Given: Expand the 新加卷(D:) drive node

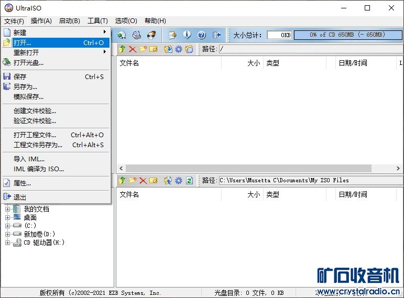Looking at the screenshot, I should point(7,234).
